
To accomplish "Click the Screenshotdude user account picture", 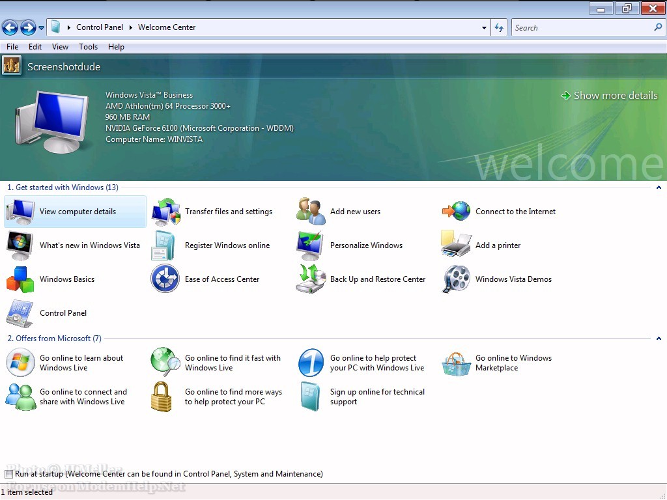I will (x=12, y=66).
